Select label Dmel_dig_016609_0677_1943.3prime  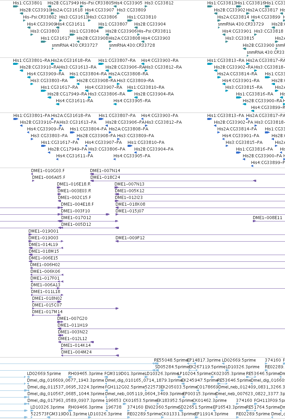(66, 380)
